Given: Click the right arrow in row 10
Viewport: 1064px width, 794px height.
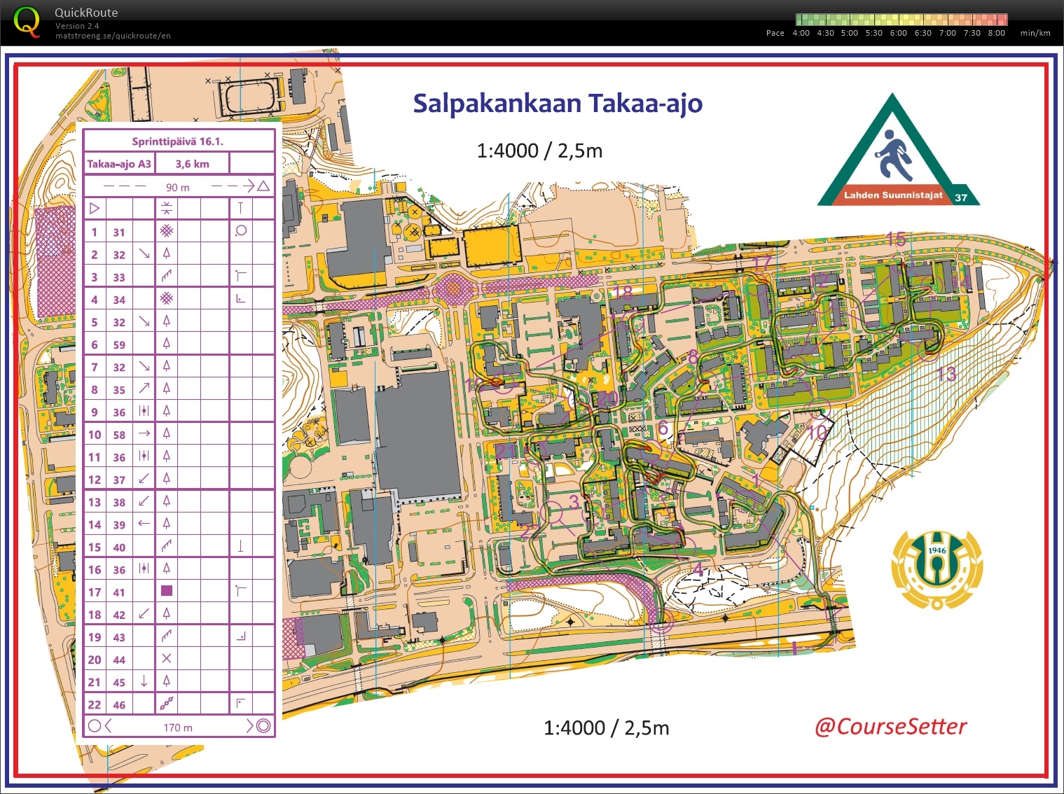Looking at the screenshot, I should coord(144,433).
